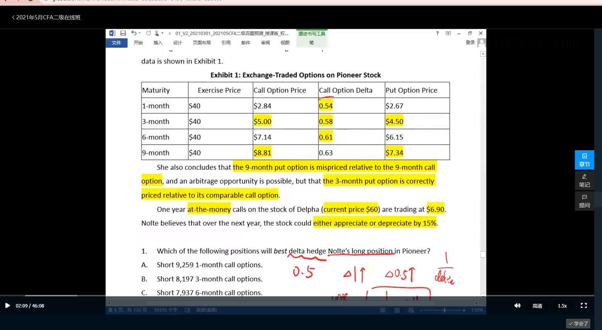
Task: Switch to Web Layout view
Action: 411,310
